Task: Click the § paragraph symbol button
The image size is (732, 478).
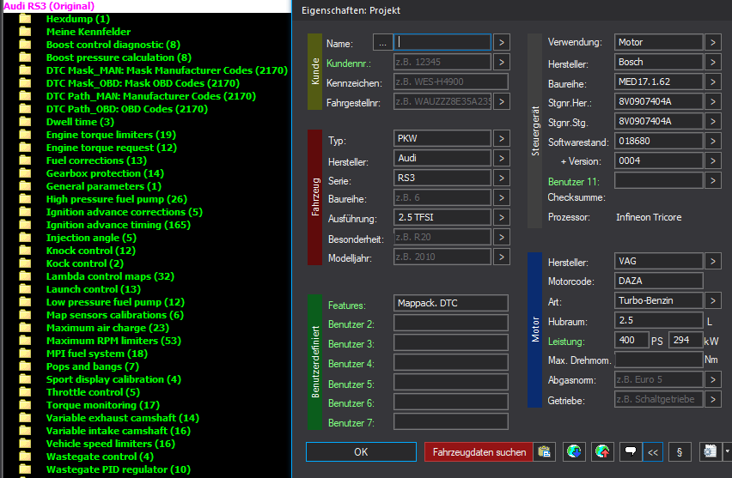Action: (679, 452)
